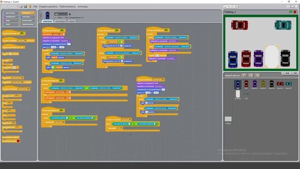Open message dropdown in palette when-I-receive block

click(23, 89)
